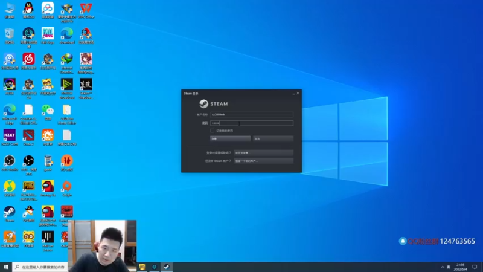Open the AURA desktop icon
The image size is (483, 272).
pyautogui.click(x=10, y=86)
